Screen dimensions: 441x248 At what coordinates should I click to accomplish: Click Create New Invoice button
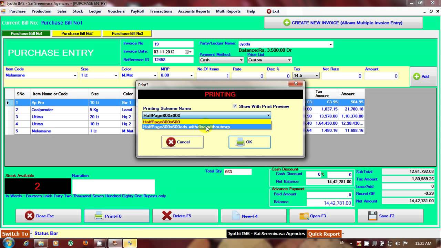tap(343, 23)
